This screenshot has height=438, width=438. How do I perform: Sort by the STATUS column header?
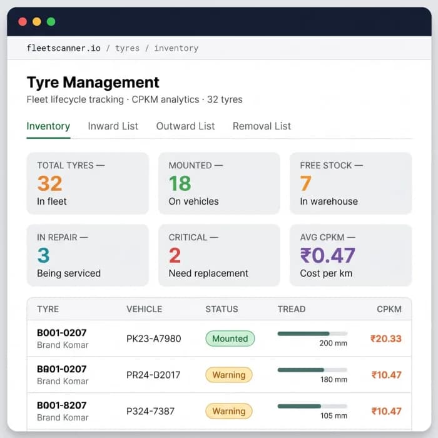(222, 309)
